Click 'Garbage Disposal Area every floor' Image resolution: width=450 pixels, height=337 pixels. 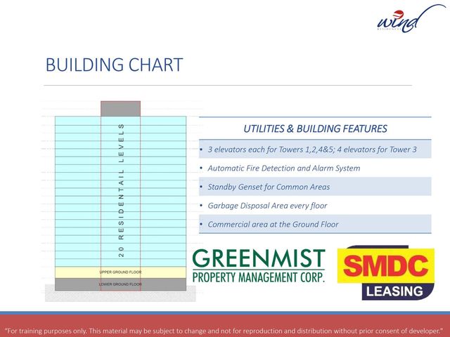pyautogui.click(x=267, y=206)
